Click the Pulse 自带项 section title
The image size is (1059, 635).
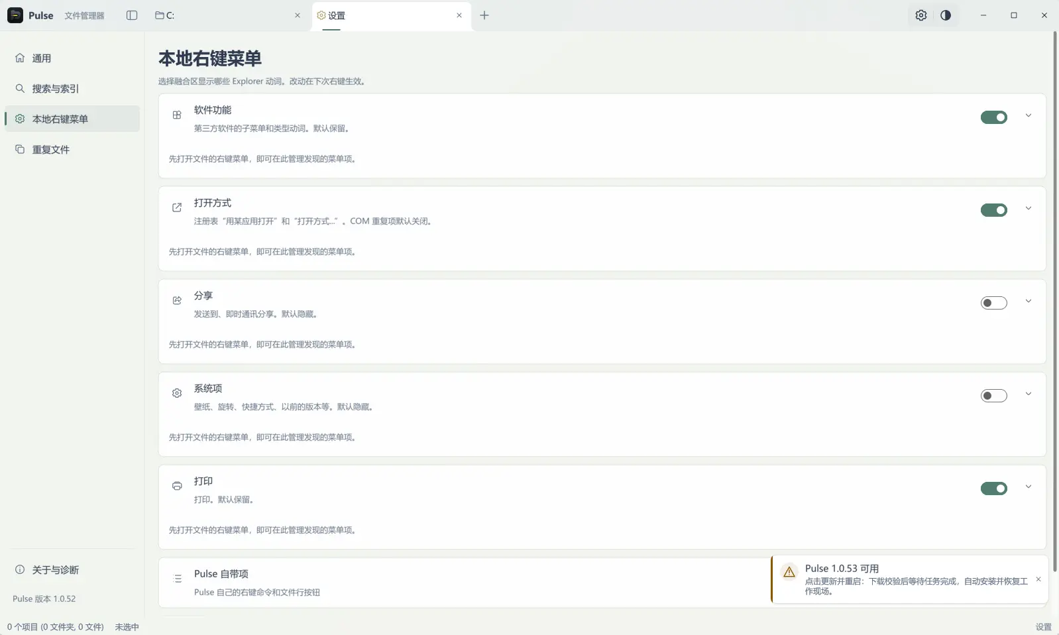(221, 574)
